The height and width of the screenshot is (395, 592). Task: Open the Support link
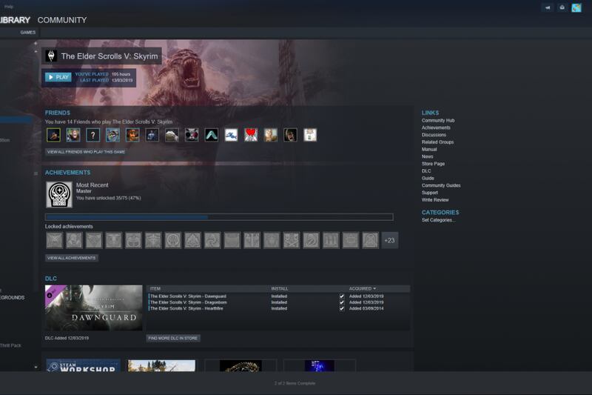click(x=430, y=193)
